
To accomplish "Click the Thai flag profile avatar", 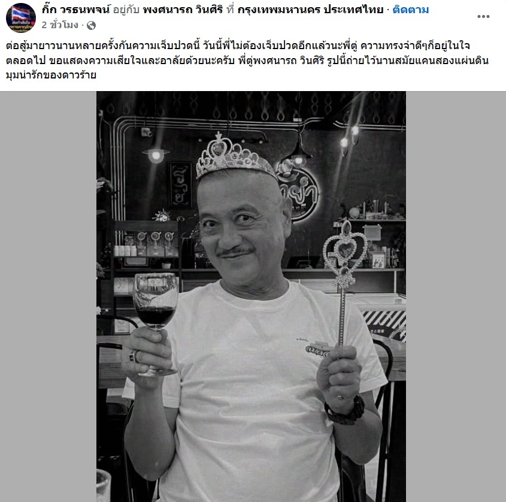I will point(20,18).
